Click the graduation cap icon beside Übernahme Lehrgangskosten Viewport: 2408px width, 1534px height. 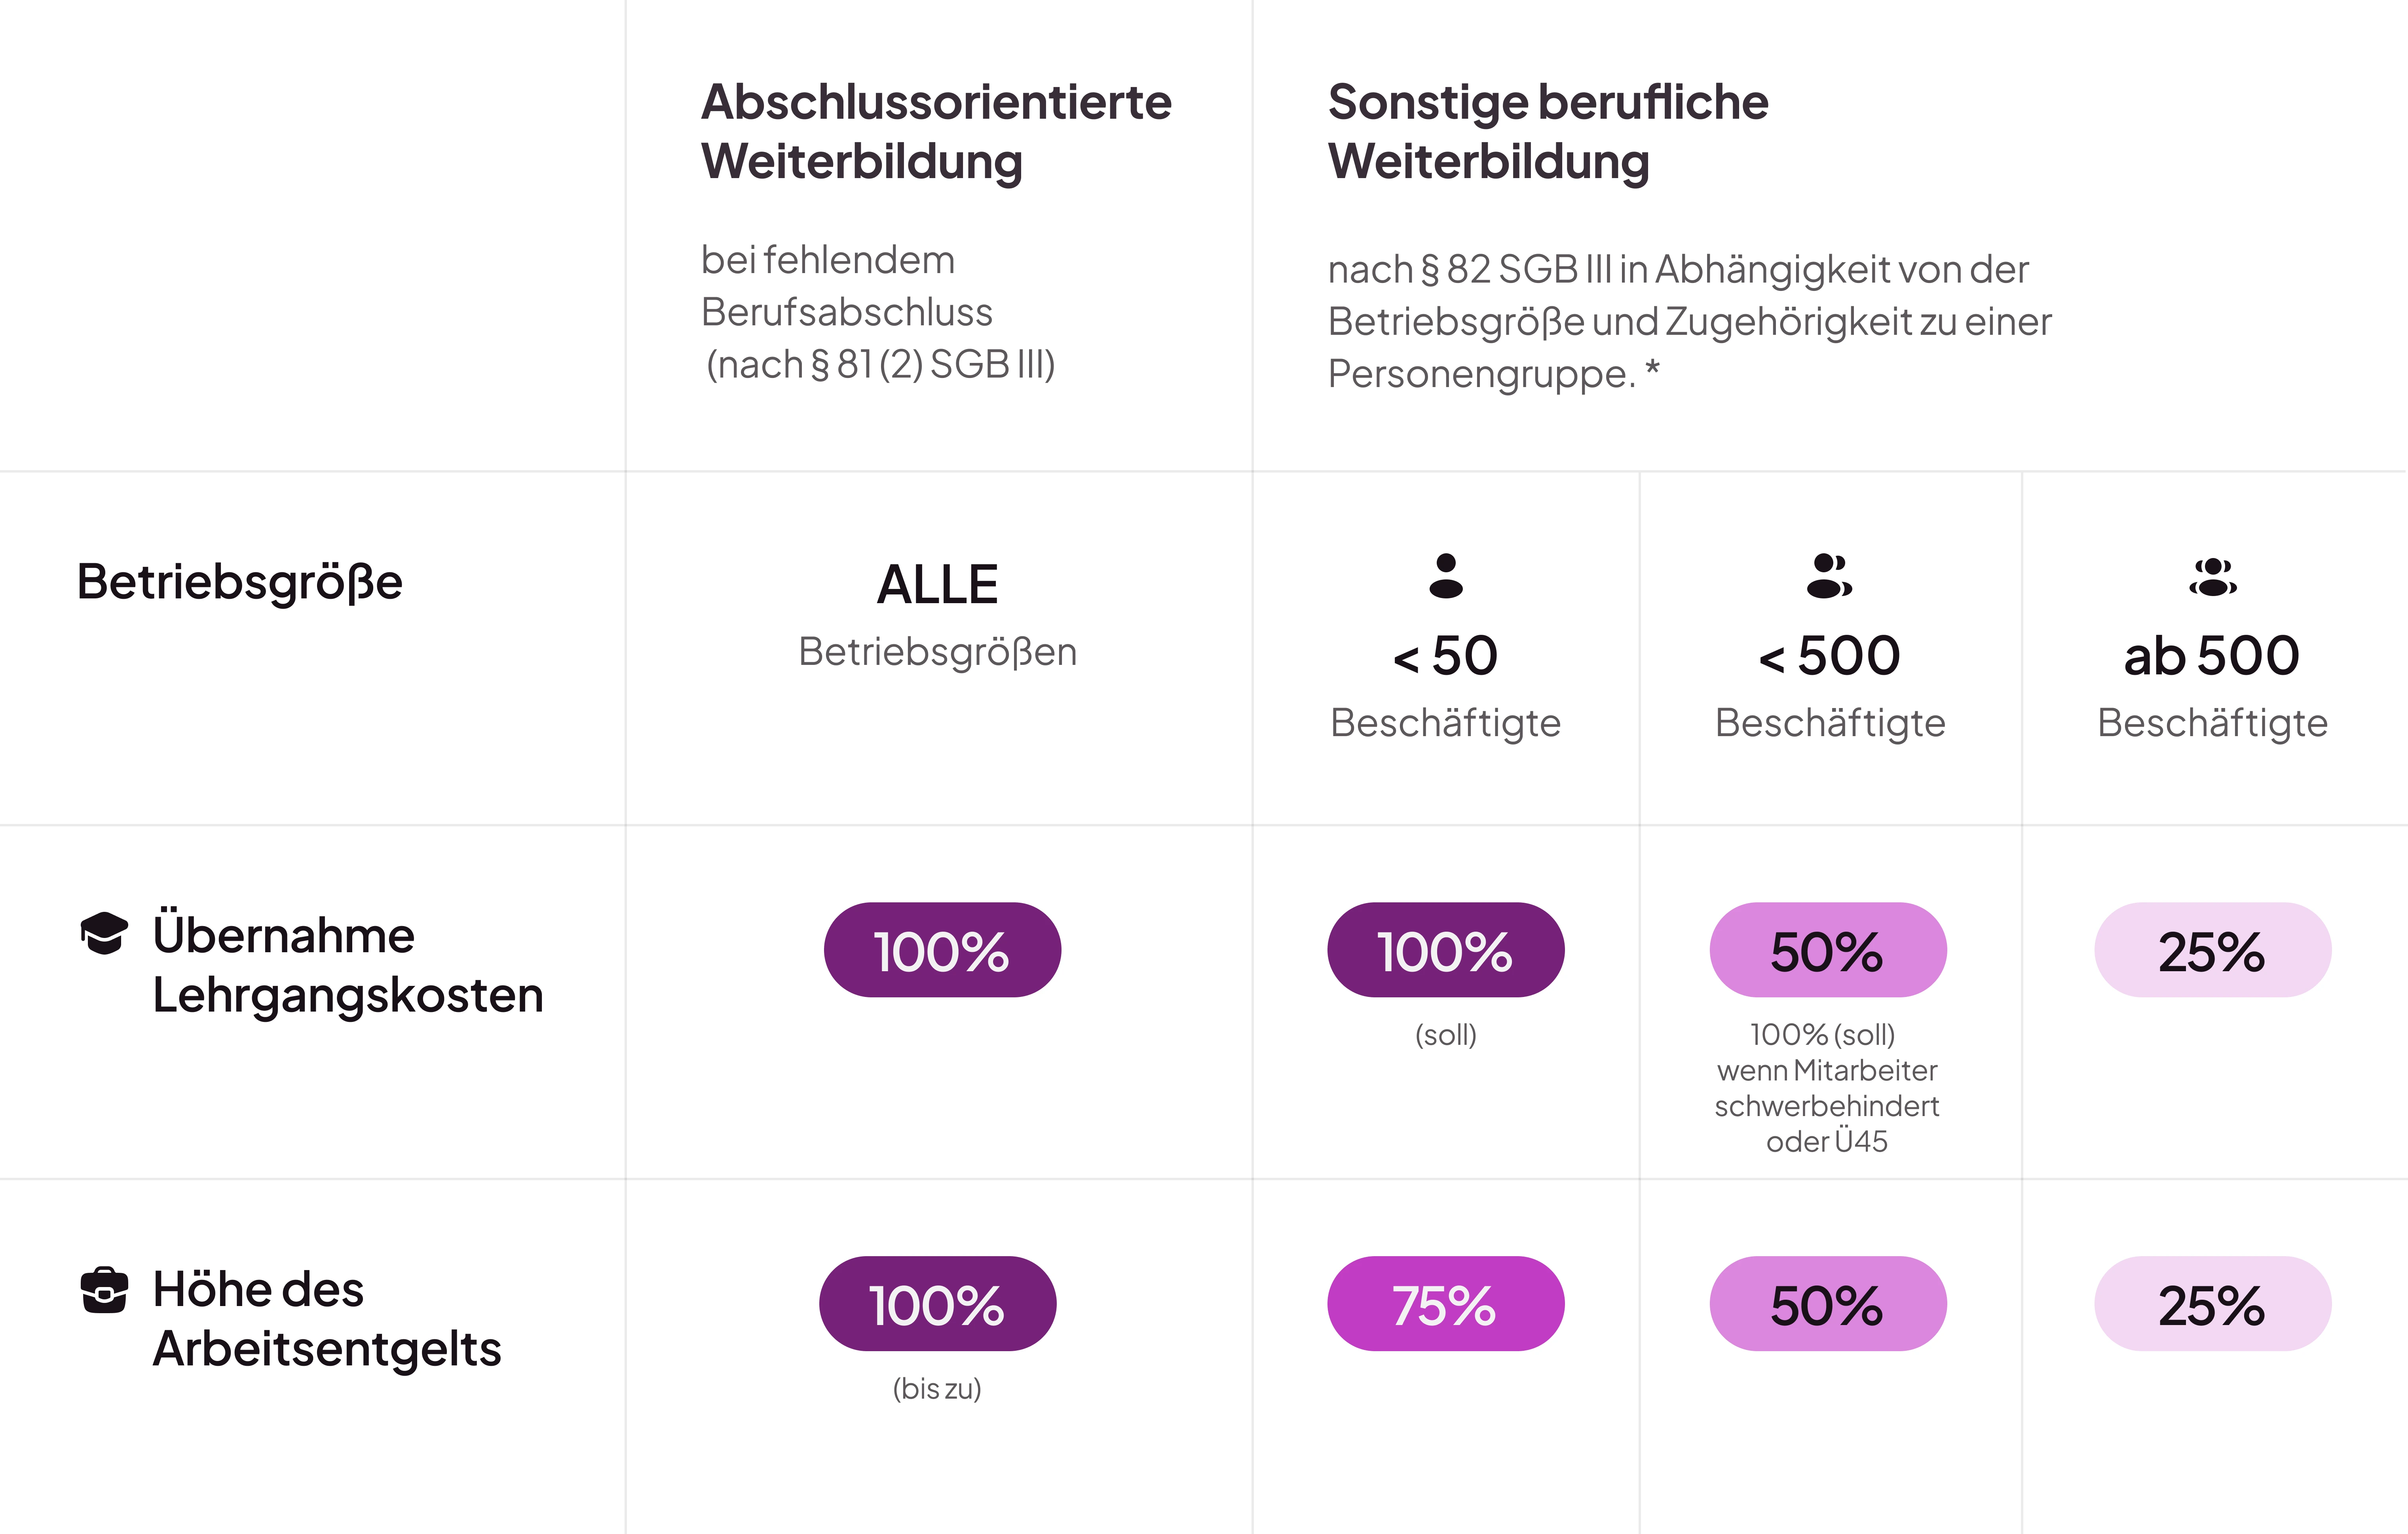104,933
